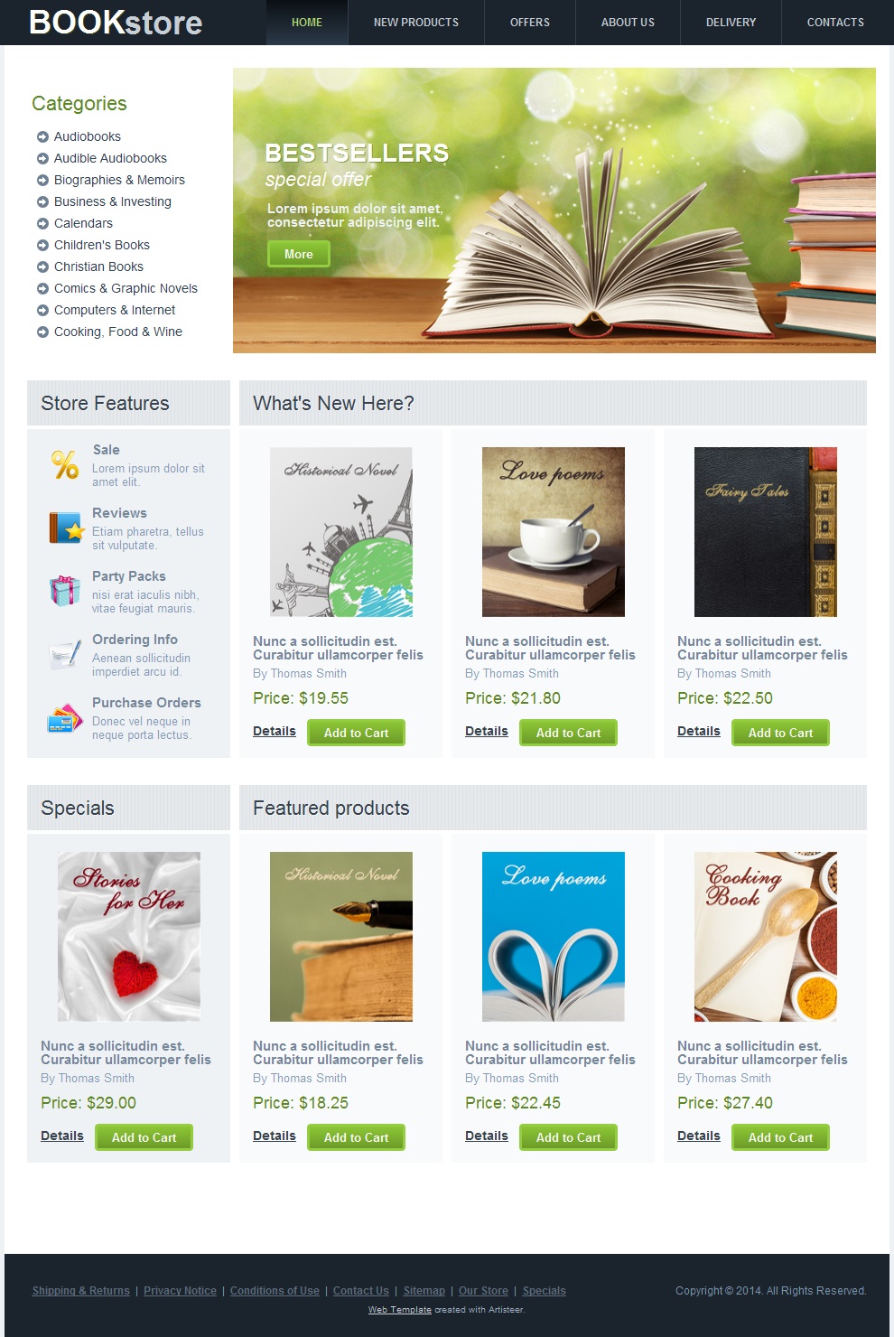This screenshot has height=1337, width=894.
Task: Open the Privacy Notice footer link
Action: [x=180, y=1291]
